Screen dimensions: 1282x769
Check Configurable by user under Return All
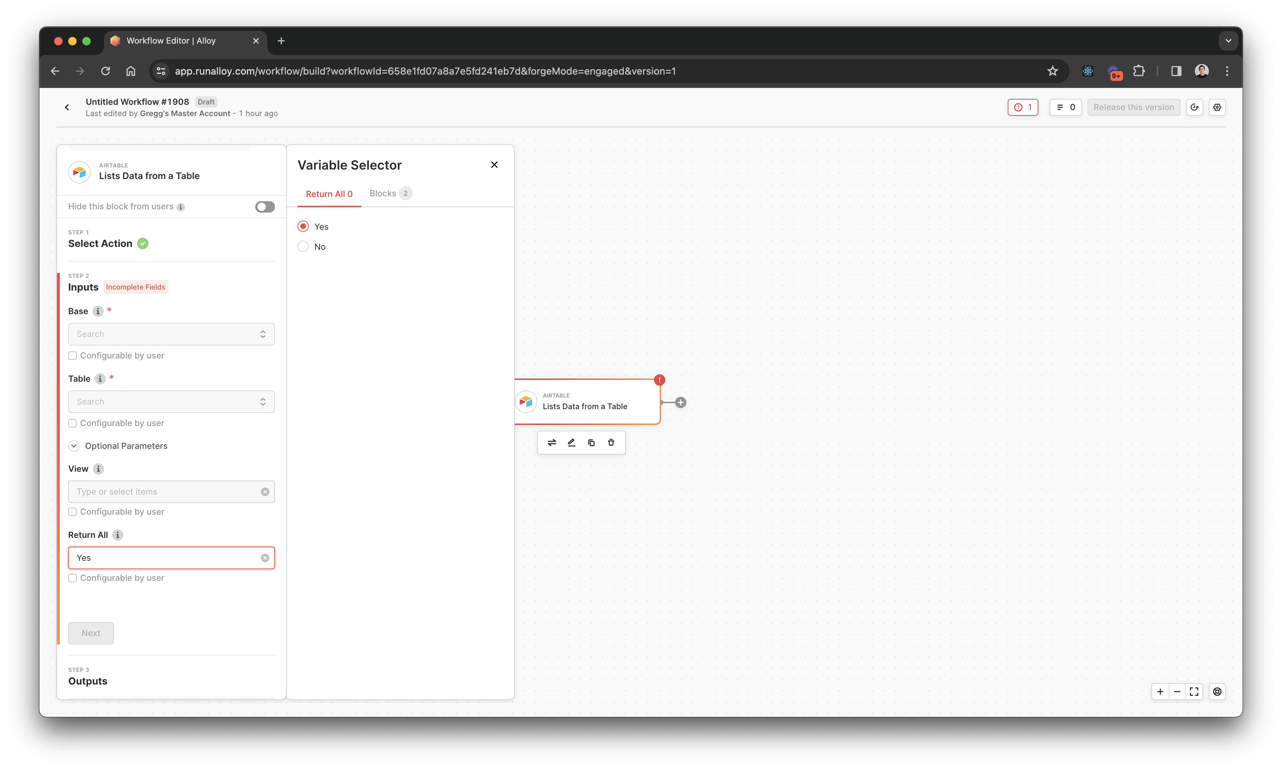tap(72, 578)
